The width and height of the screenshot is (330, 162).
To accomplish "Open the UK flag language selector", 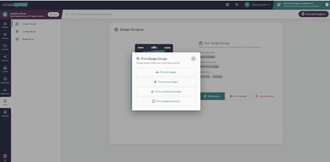I will [x=5, y=156].
